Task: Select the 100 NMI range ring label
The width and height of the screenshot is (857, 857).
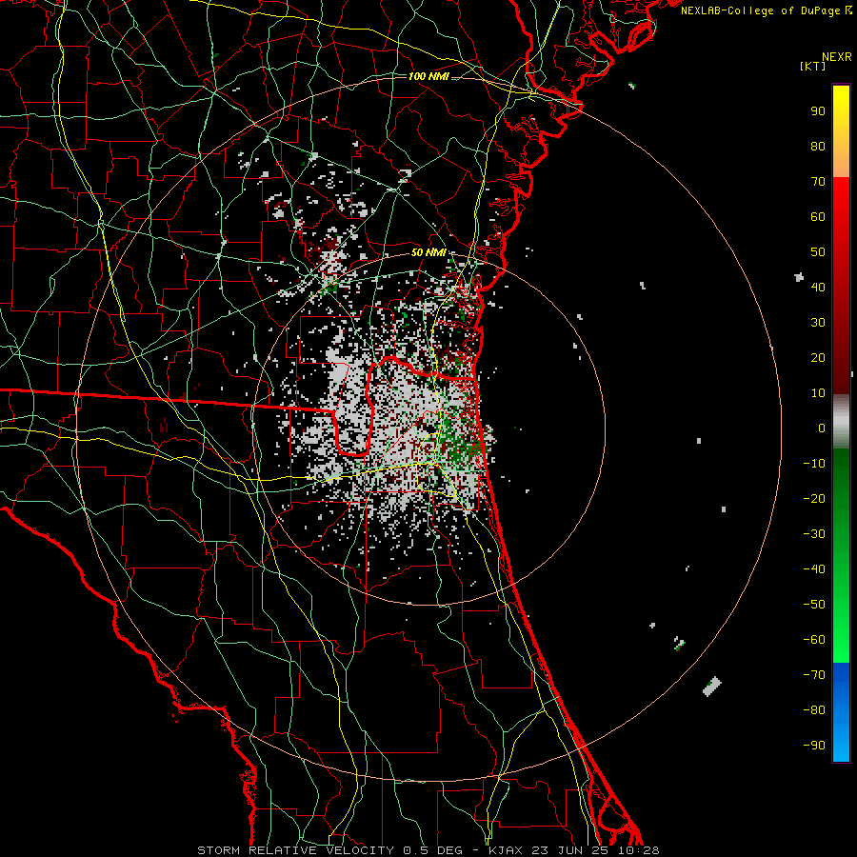Action: click(x=428, y=76)
